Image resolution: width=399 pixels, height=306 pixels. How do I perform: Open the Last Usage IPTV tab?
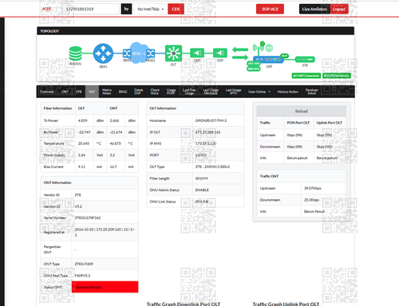click(x=233, y=92)
